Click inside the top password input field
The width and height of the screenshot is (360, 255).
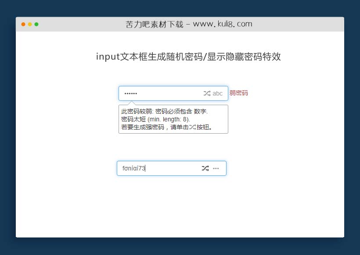pyautogui.click(x=154, y=93)
